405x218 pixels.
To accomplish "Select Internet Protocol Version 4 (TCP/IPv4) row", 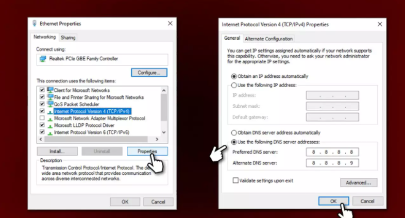I will pyautogui.click(x=92, y=111).
